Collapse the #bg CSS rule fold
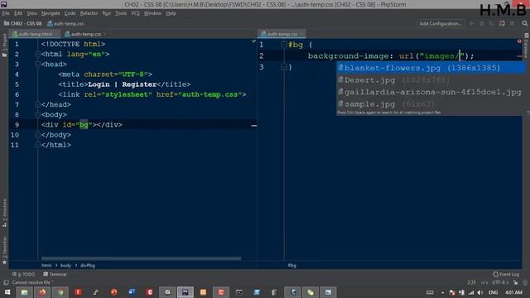This screenshot has width=530, height=298. pyautogui.click(x=283, y=45)
